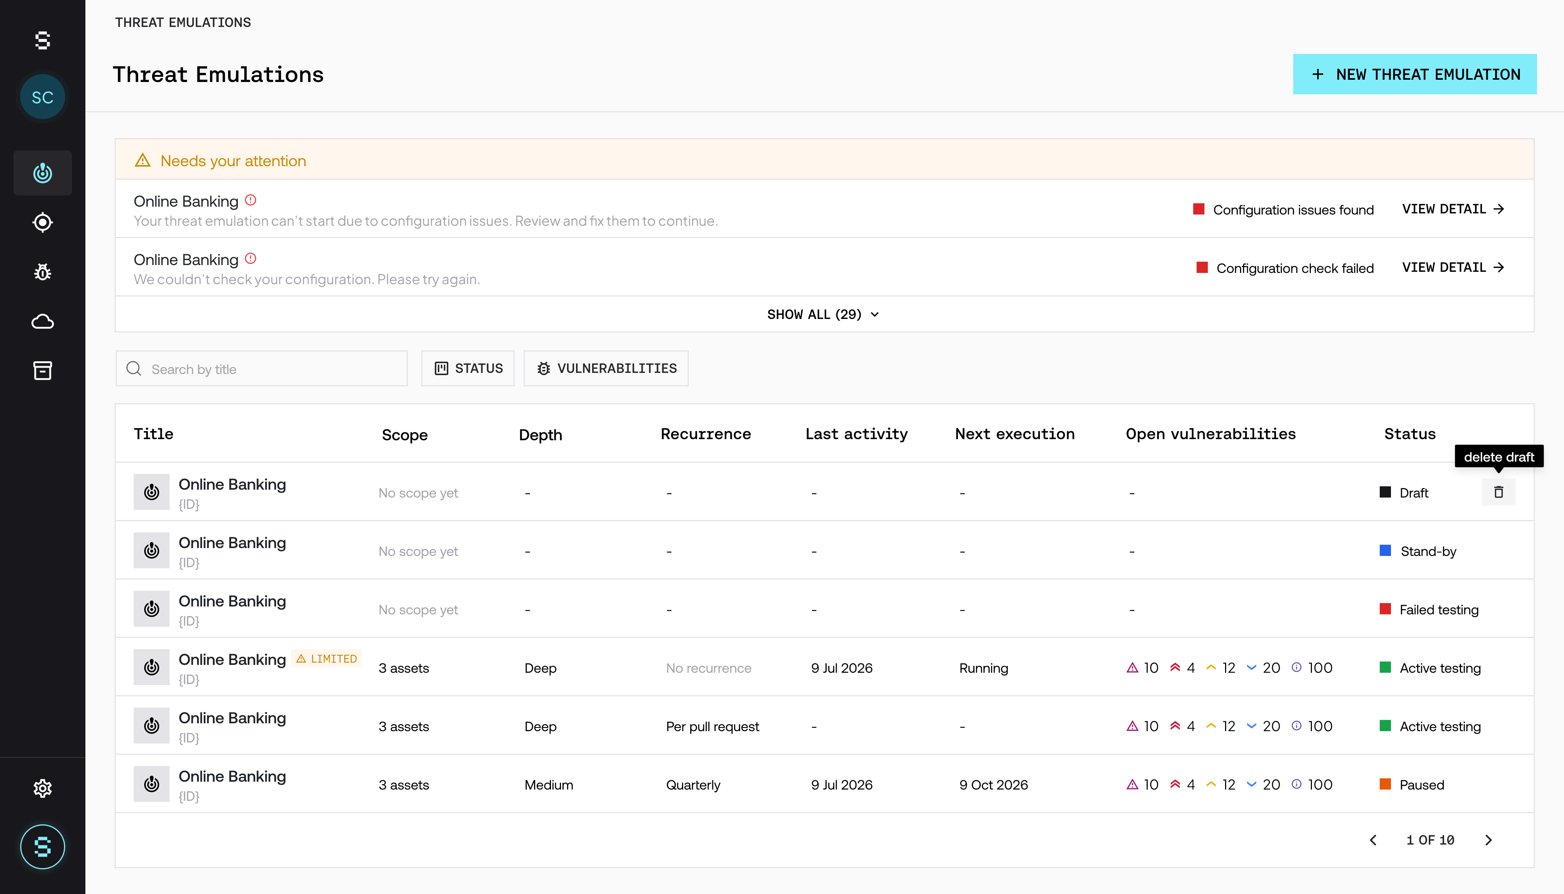This screenshot has height=894, width=1564.
Task: Open the bug vulnerabilities sidebar icon
Action: tap(42, 271)
